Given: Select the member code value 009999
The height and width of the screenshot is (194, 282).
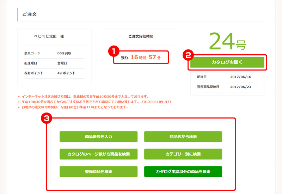Looking at the screenshot, I should (64, 54).
